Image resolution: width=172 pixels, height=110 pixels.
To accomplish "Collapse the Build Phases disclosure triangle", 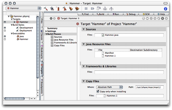I will click(x=46, y=34).
